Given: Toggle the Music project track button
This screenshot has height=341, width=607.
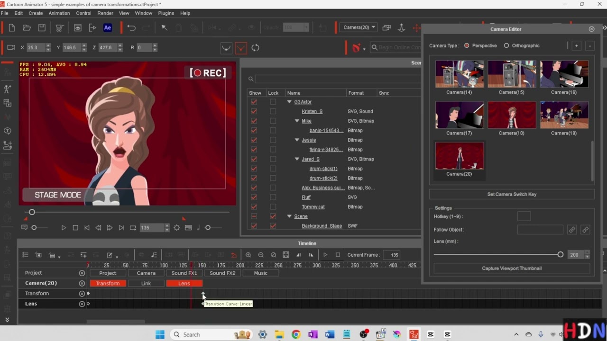Looking at the screenshot, I should tap(261, 273).
